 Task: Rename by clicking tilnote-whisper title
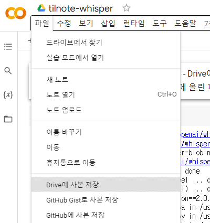pyautogui.click(x=81, y=8)
